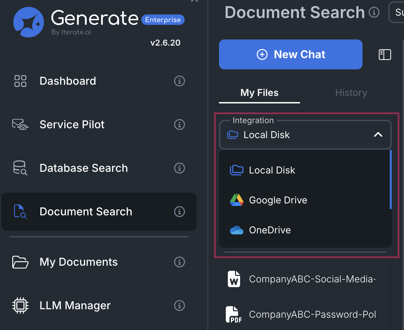Open Dashboard from the sidebar
404x330 pixels.
pyautogui.click(x=68, y=81)
